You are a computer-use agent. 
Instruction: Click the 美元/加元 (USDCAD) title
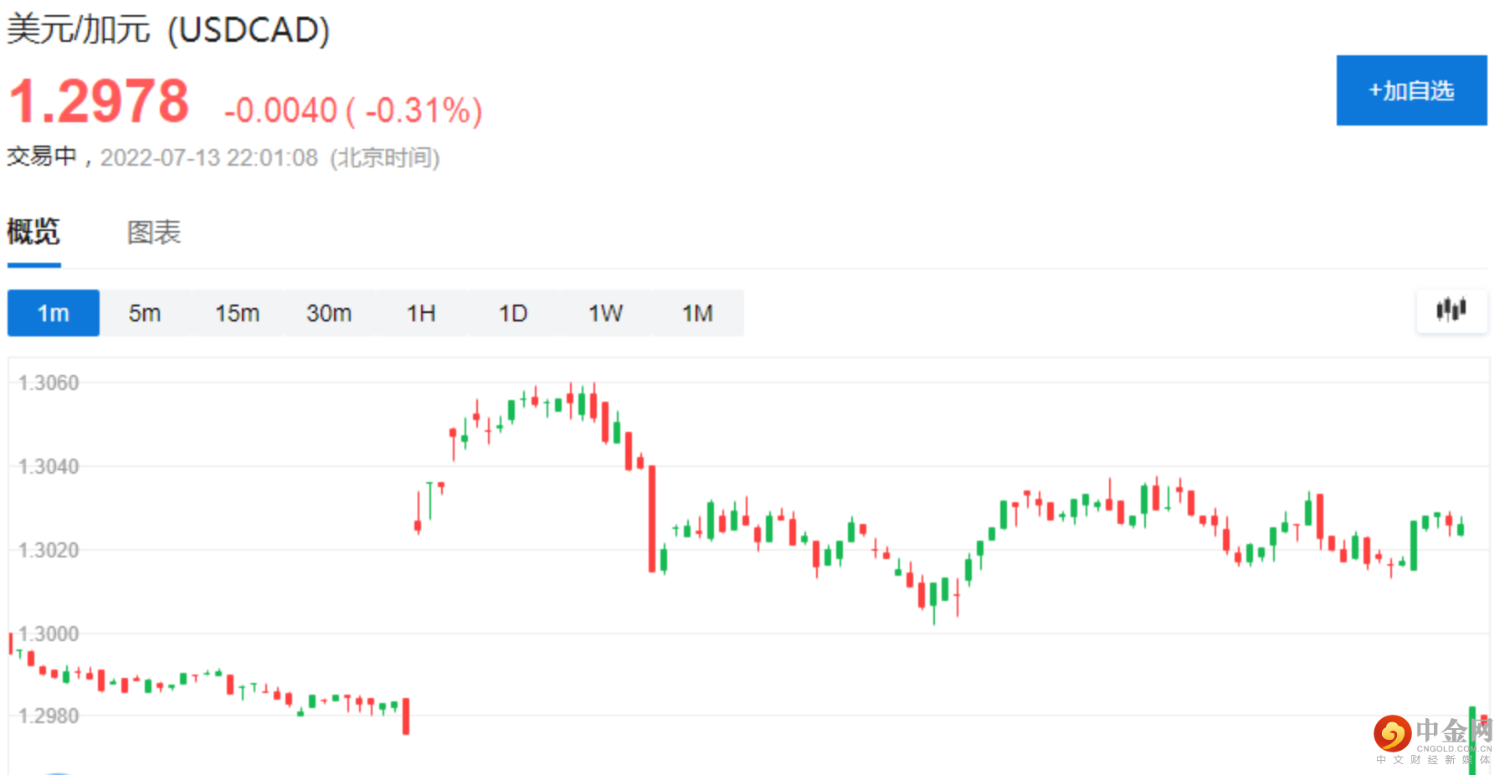click(x=168, y=29)
